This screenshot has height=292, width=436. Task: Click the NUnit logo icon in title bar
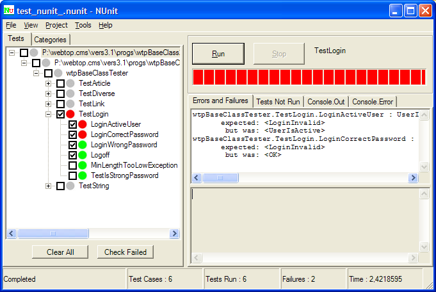coord(8,11)
